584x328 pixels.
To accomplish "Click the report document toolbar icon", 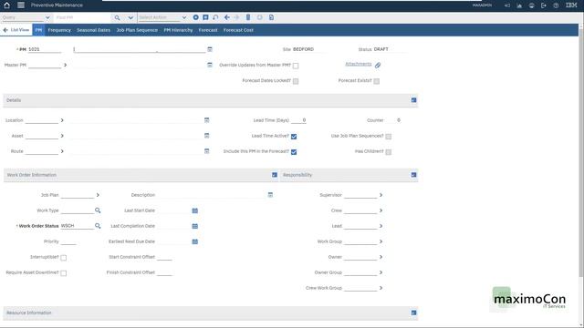I will click(272, 17).
